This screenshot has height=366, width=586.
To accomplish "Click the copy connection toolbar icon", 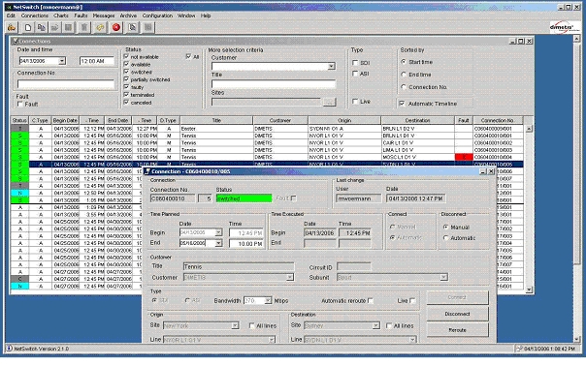I will tap(42, 28).
